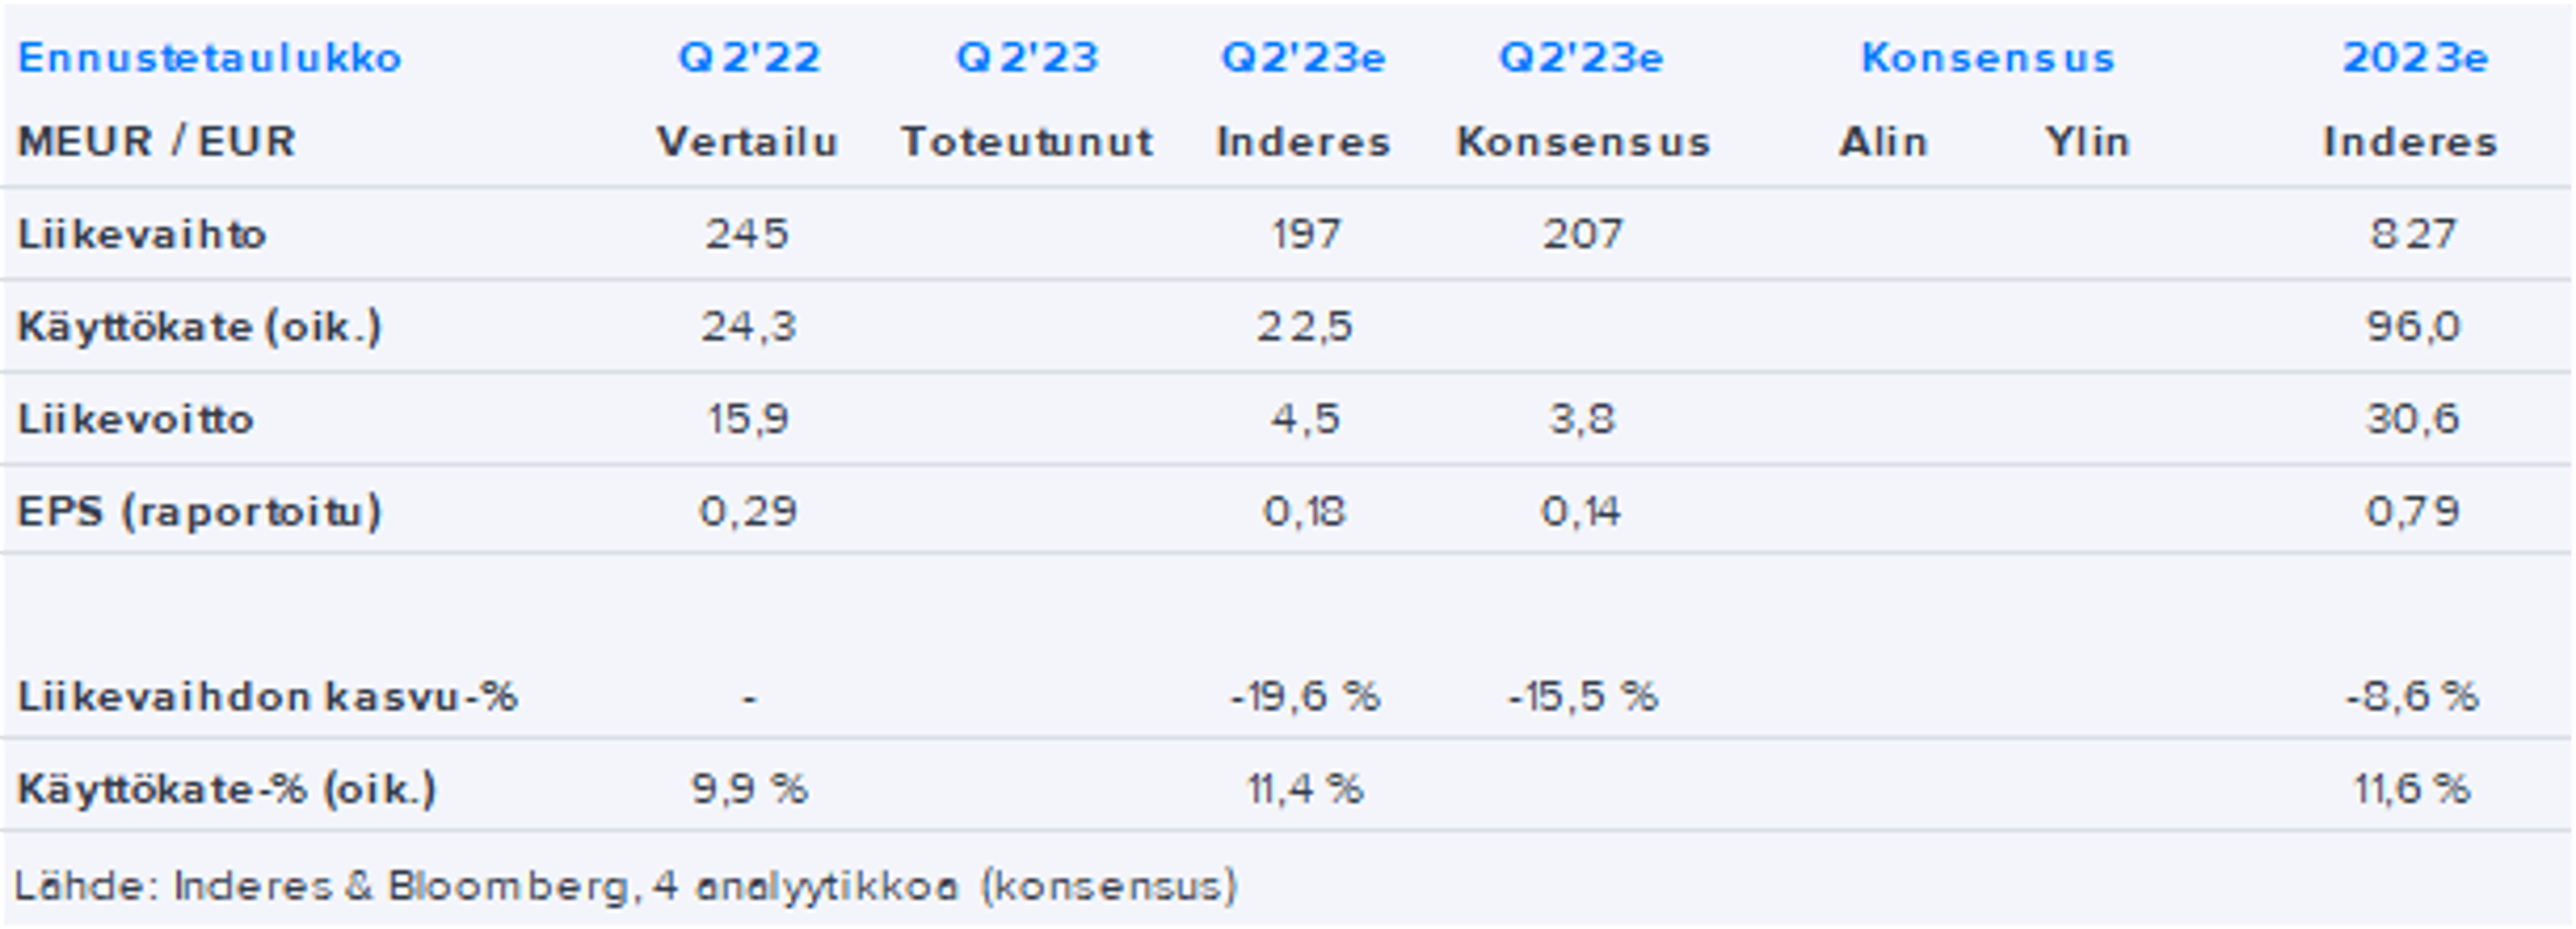Select the Vertailu column subheader
Screen dimensions: 2576x929
(747, 142)
